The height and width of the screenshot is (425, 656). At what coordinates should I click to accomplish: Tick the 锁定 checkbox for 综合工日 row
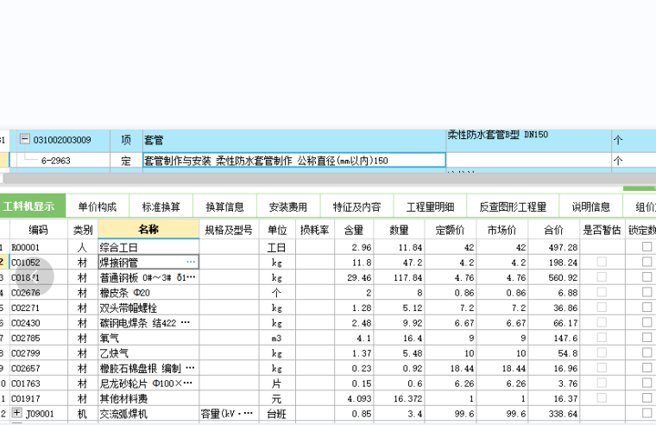647,247
